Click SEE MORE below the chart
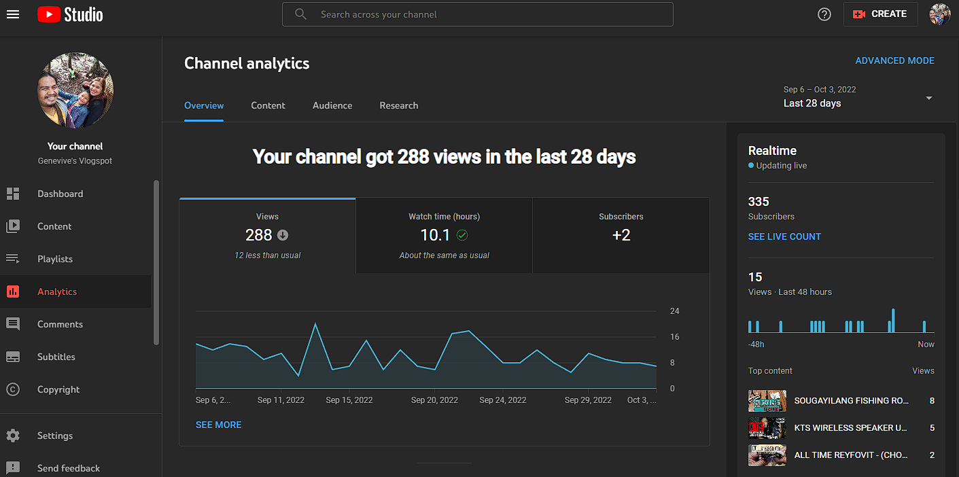This screenshot has width=959, height=477. click(218, 425)
